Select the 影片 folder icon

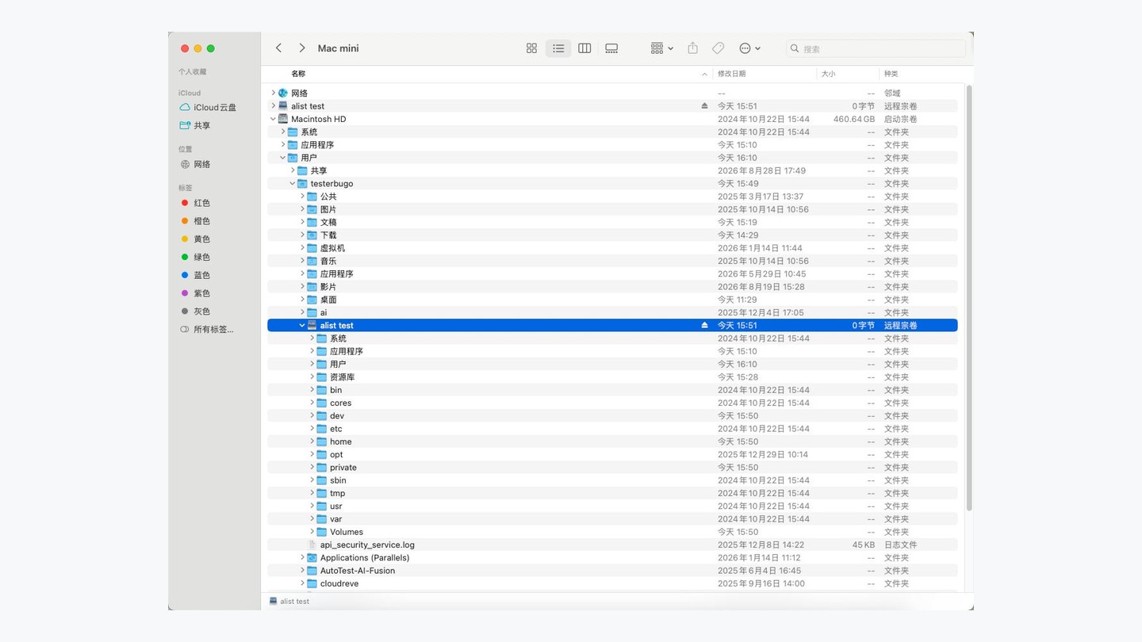pos(312,287)
